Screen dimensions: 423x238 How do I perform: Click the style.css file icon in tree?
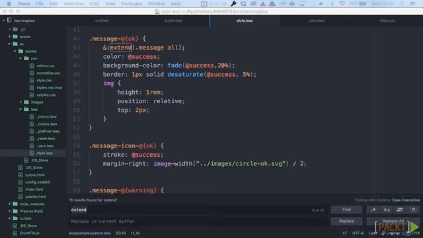(x=32, y=80)
